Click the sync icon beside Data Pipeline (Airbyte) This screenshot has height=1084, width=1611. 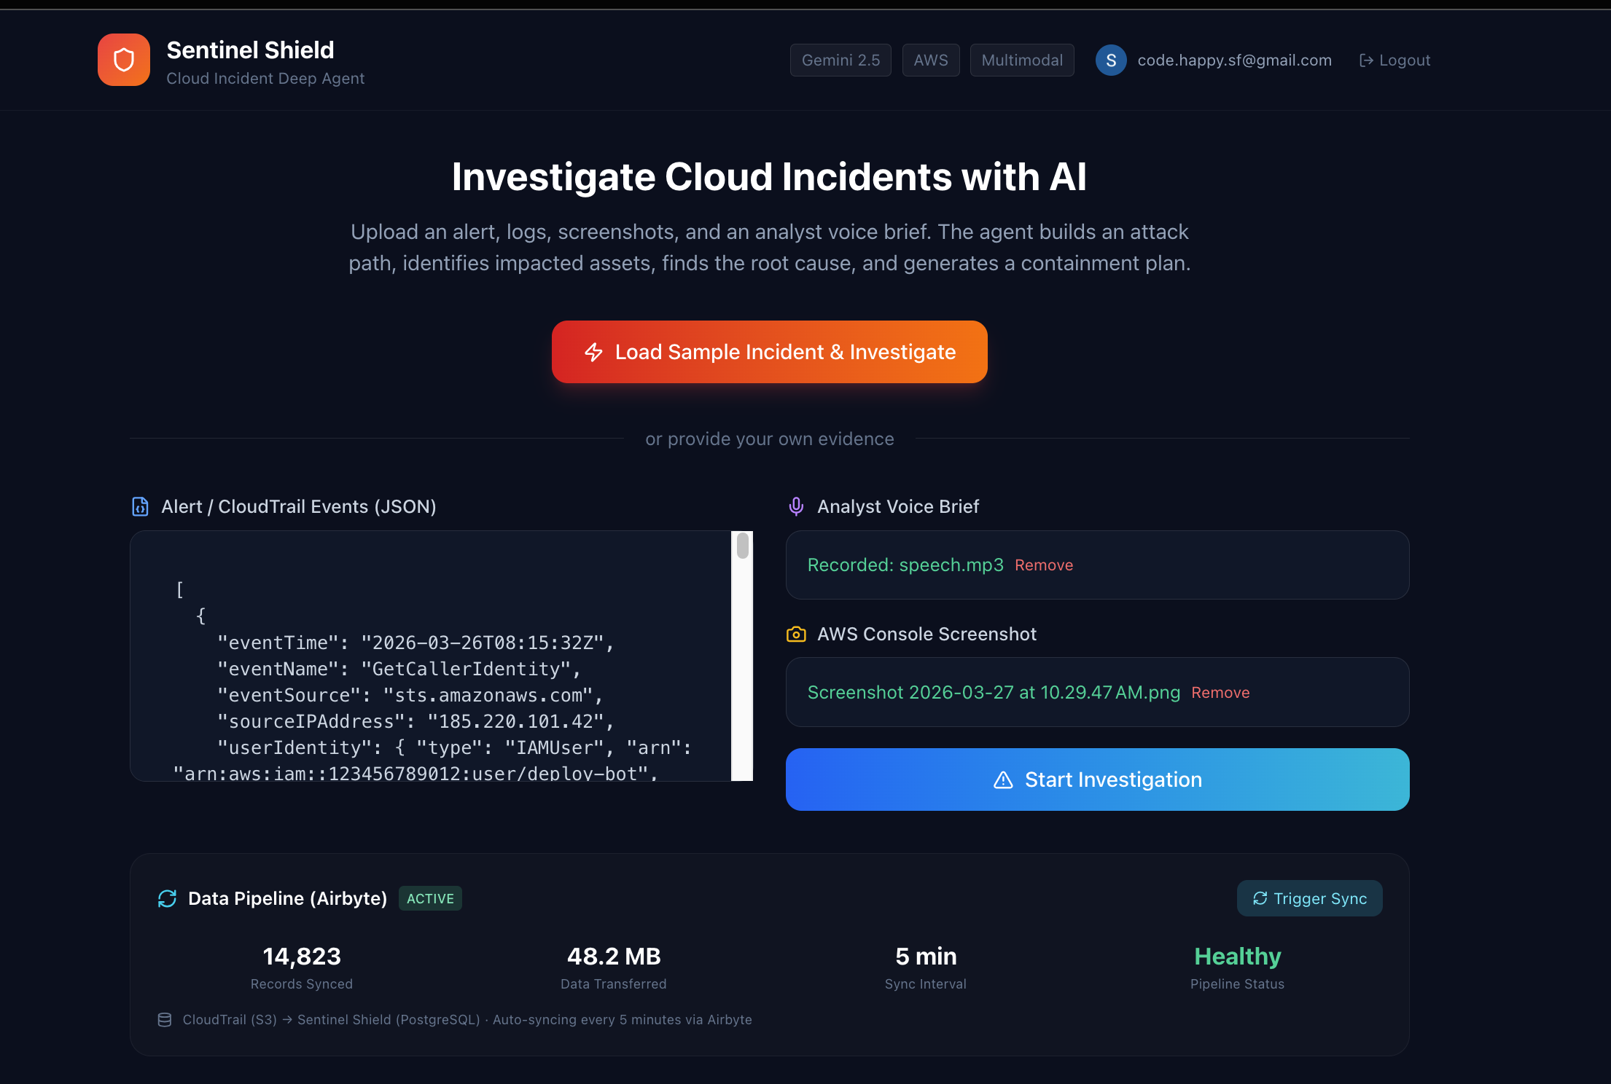(x=168, y=898)
